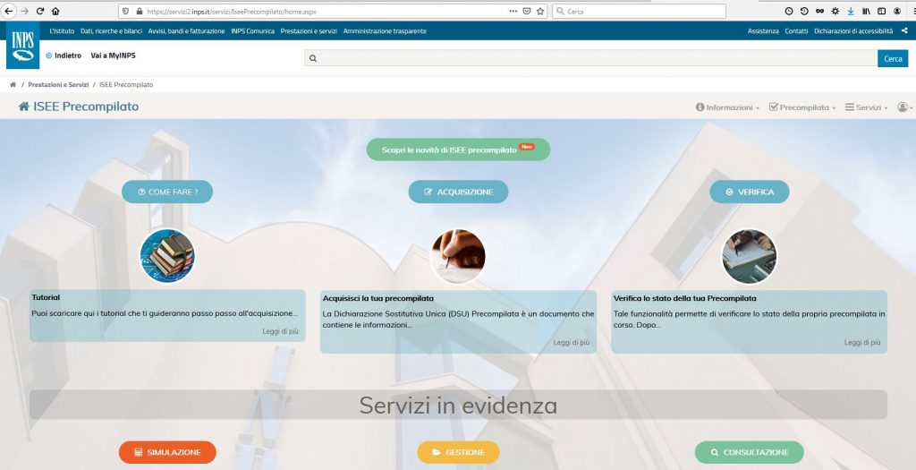Click the Indietro link

(x=64, y=56)
